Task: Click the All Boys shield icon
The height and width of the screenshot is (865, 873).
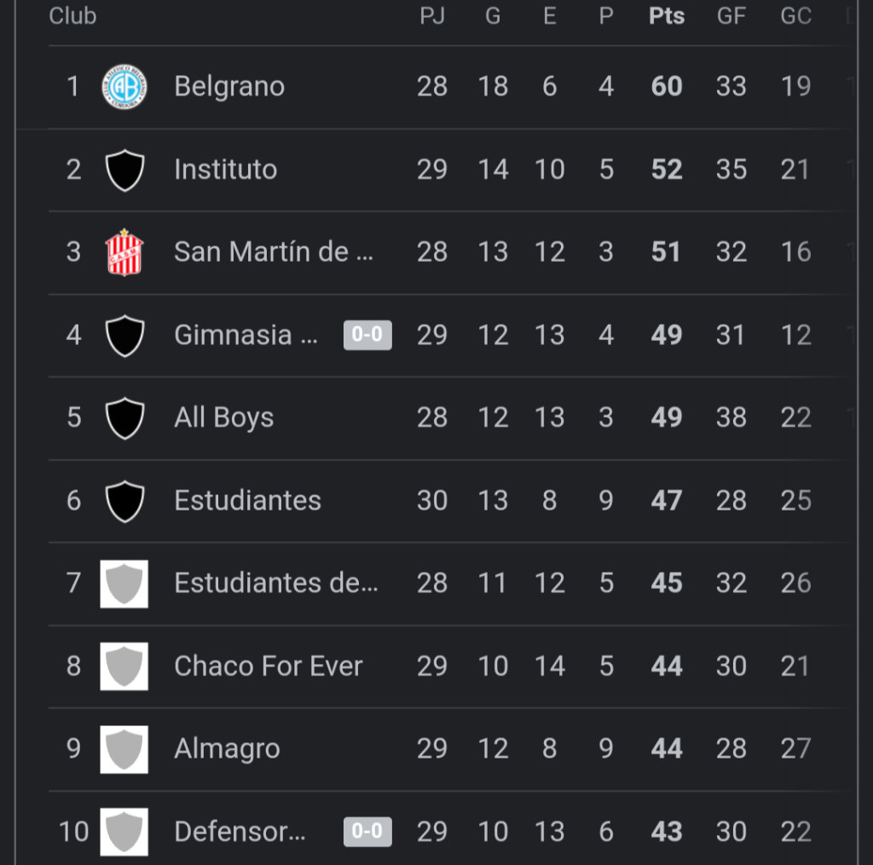Action: (124, 418)
